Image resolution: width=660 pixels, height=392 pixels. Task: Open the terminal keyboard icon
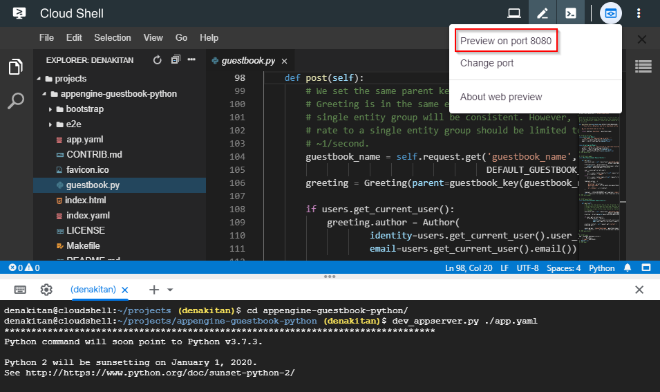(20, 290)
